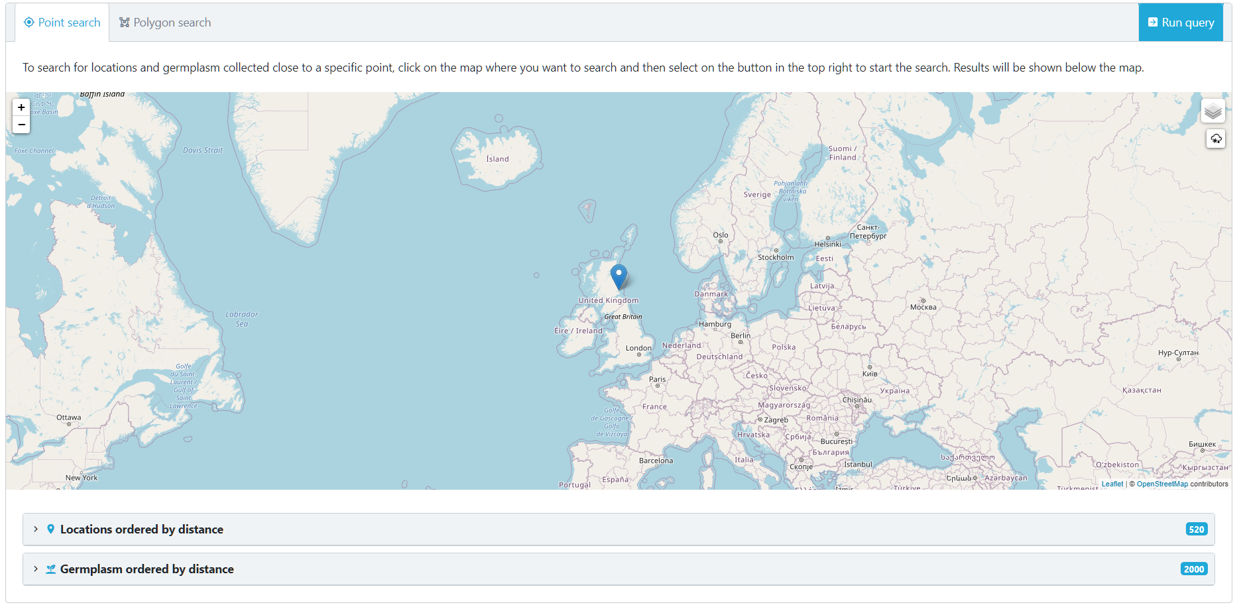Click the blue map marker pin

619,276
